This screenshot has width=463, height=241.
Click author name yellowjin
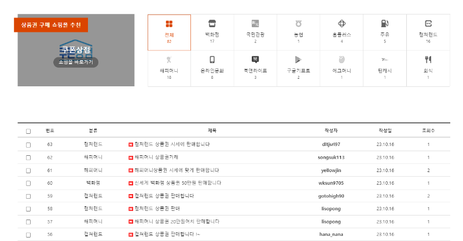pyautogui.click(x=331, y=170)
